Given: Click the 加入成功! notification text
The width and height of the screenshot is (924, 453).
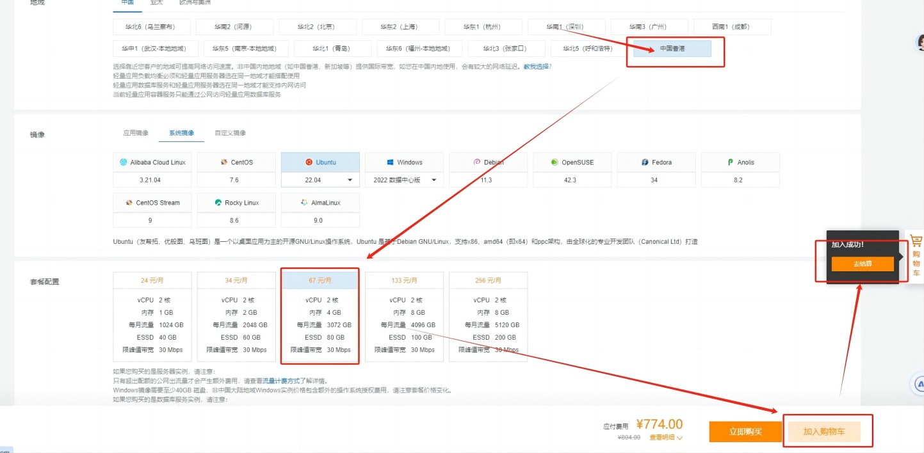Looking at the screenshot, I should pos(848,244).
